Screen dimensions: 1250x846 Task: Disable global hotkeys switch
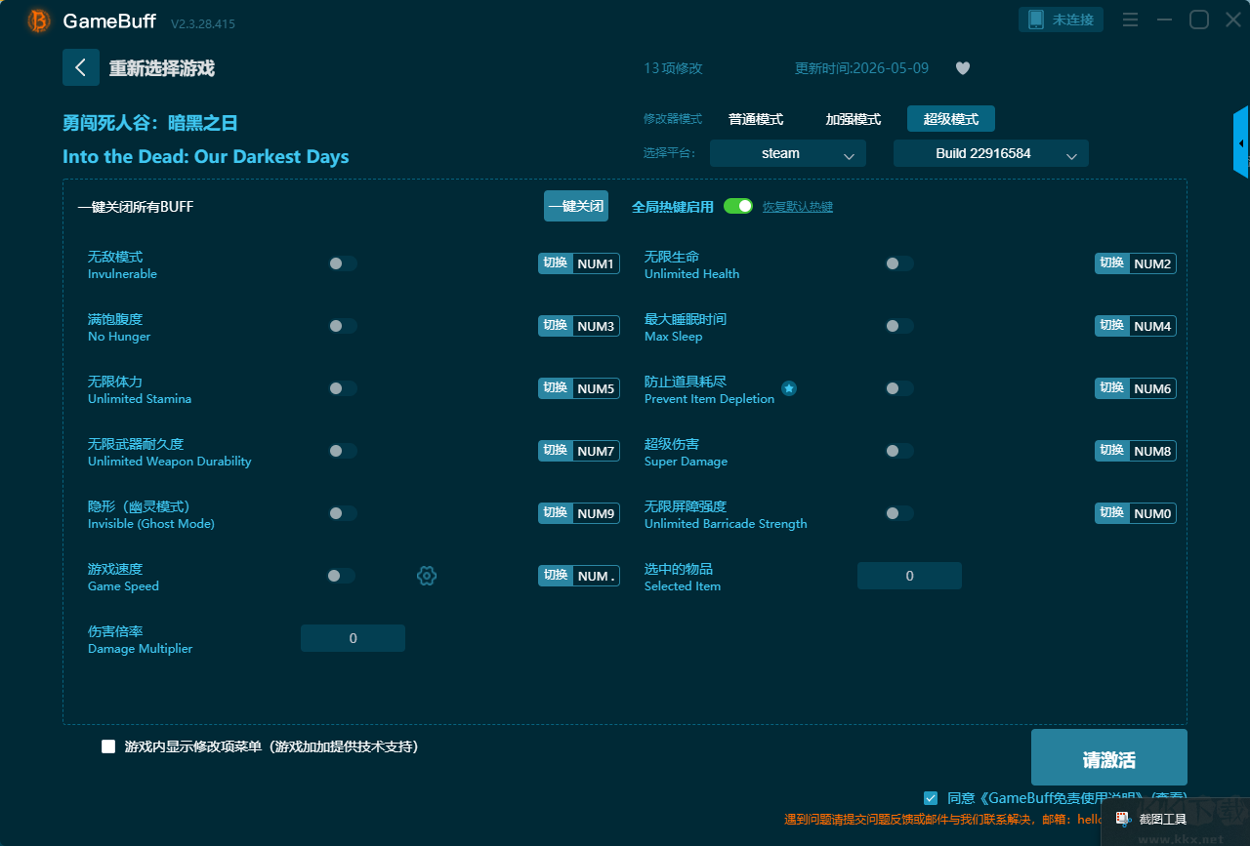pos(738,206)
